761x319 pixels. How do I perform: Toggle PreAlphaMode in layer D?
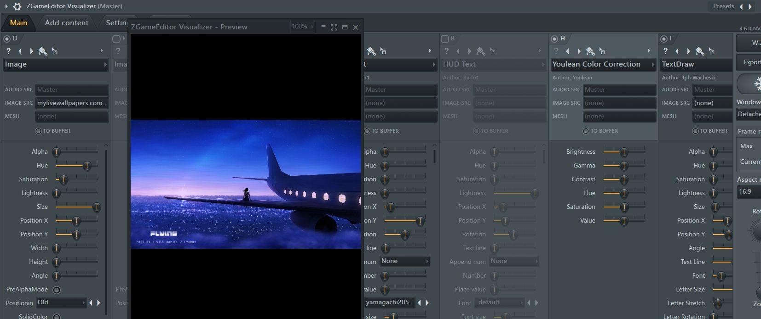57,290
